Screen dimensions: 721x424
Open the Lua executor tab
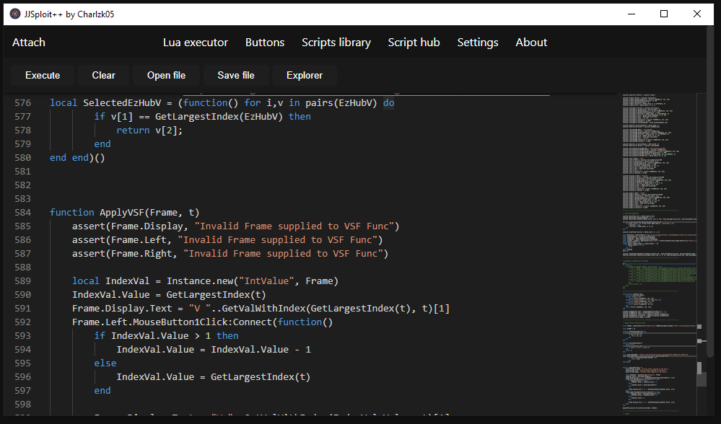pos(195,43)
